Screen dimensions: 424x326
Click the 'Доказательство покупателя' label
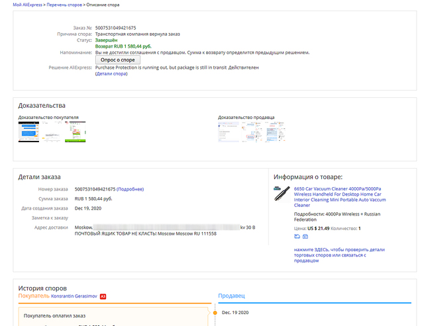[48, 118]
